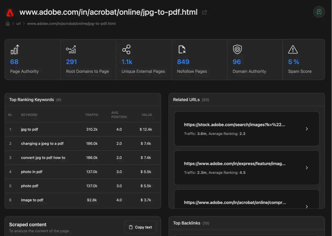The height and width of the screenshot is (236, 332).
Task: Click the Related URLs heading
Action: [186, 100]
